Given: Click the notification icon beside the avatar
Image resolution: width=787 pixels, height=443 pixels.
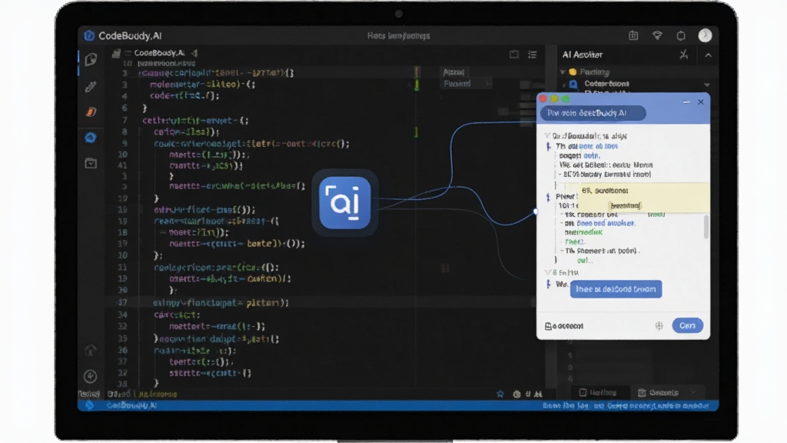Looking at the screenshot, I should pyautogui.click(x=681, y=35).
